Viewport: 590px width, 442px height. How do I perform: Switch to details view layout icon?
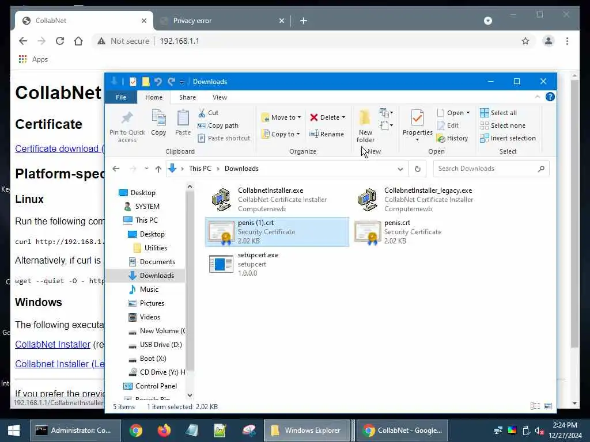(535, 406)
